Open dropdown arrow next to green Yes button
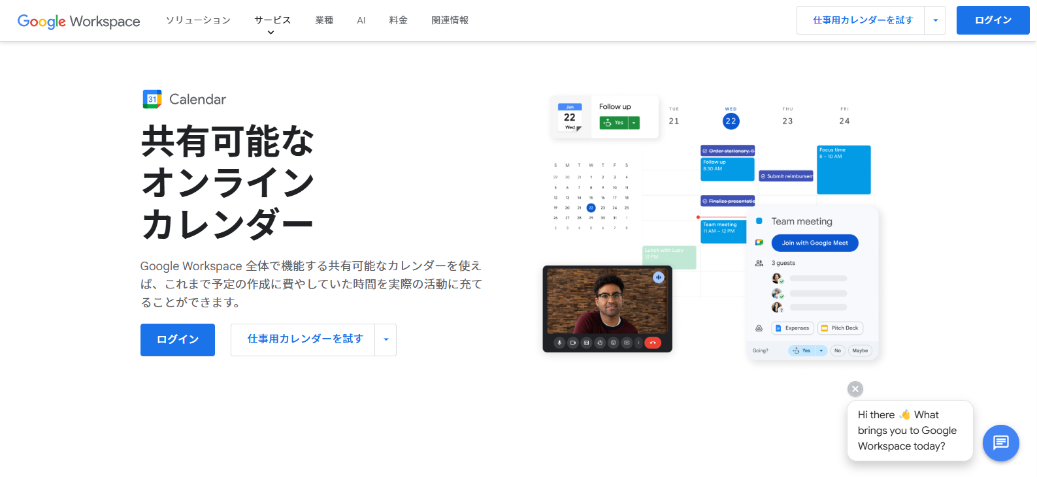1037x477 pixels. point(634,123)
